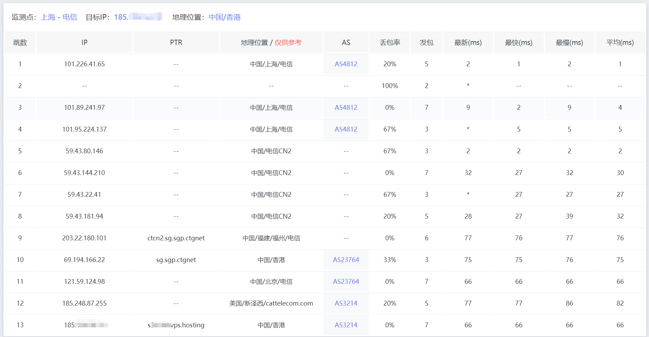This screenshot has height=337, width=649.
Task: Select IP address 59.43.181.94
Action: [84, 216]
